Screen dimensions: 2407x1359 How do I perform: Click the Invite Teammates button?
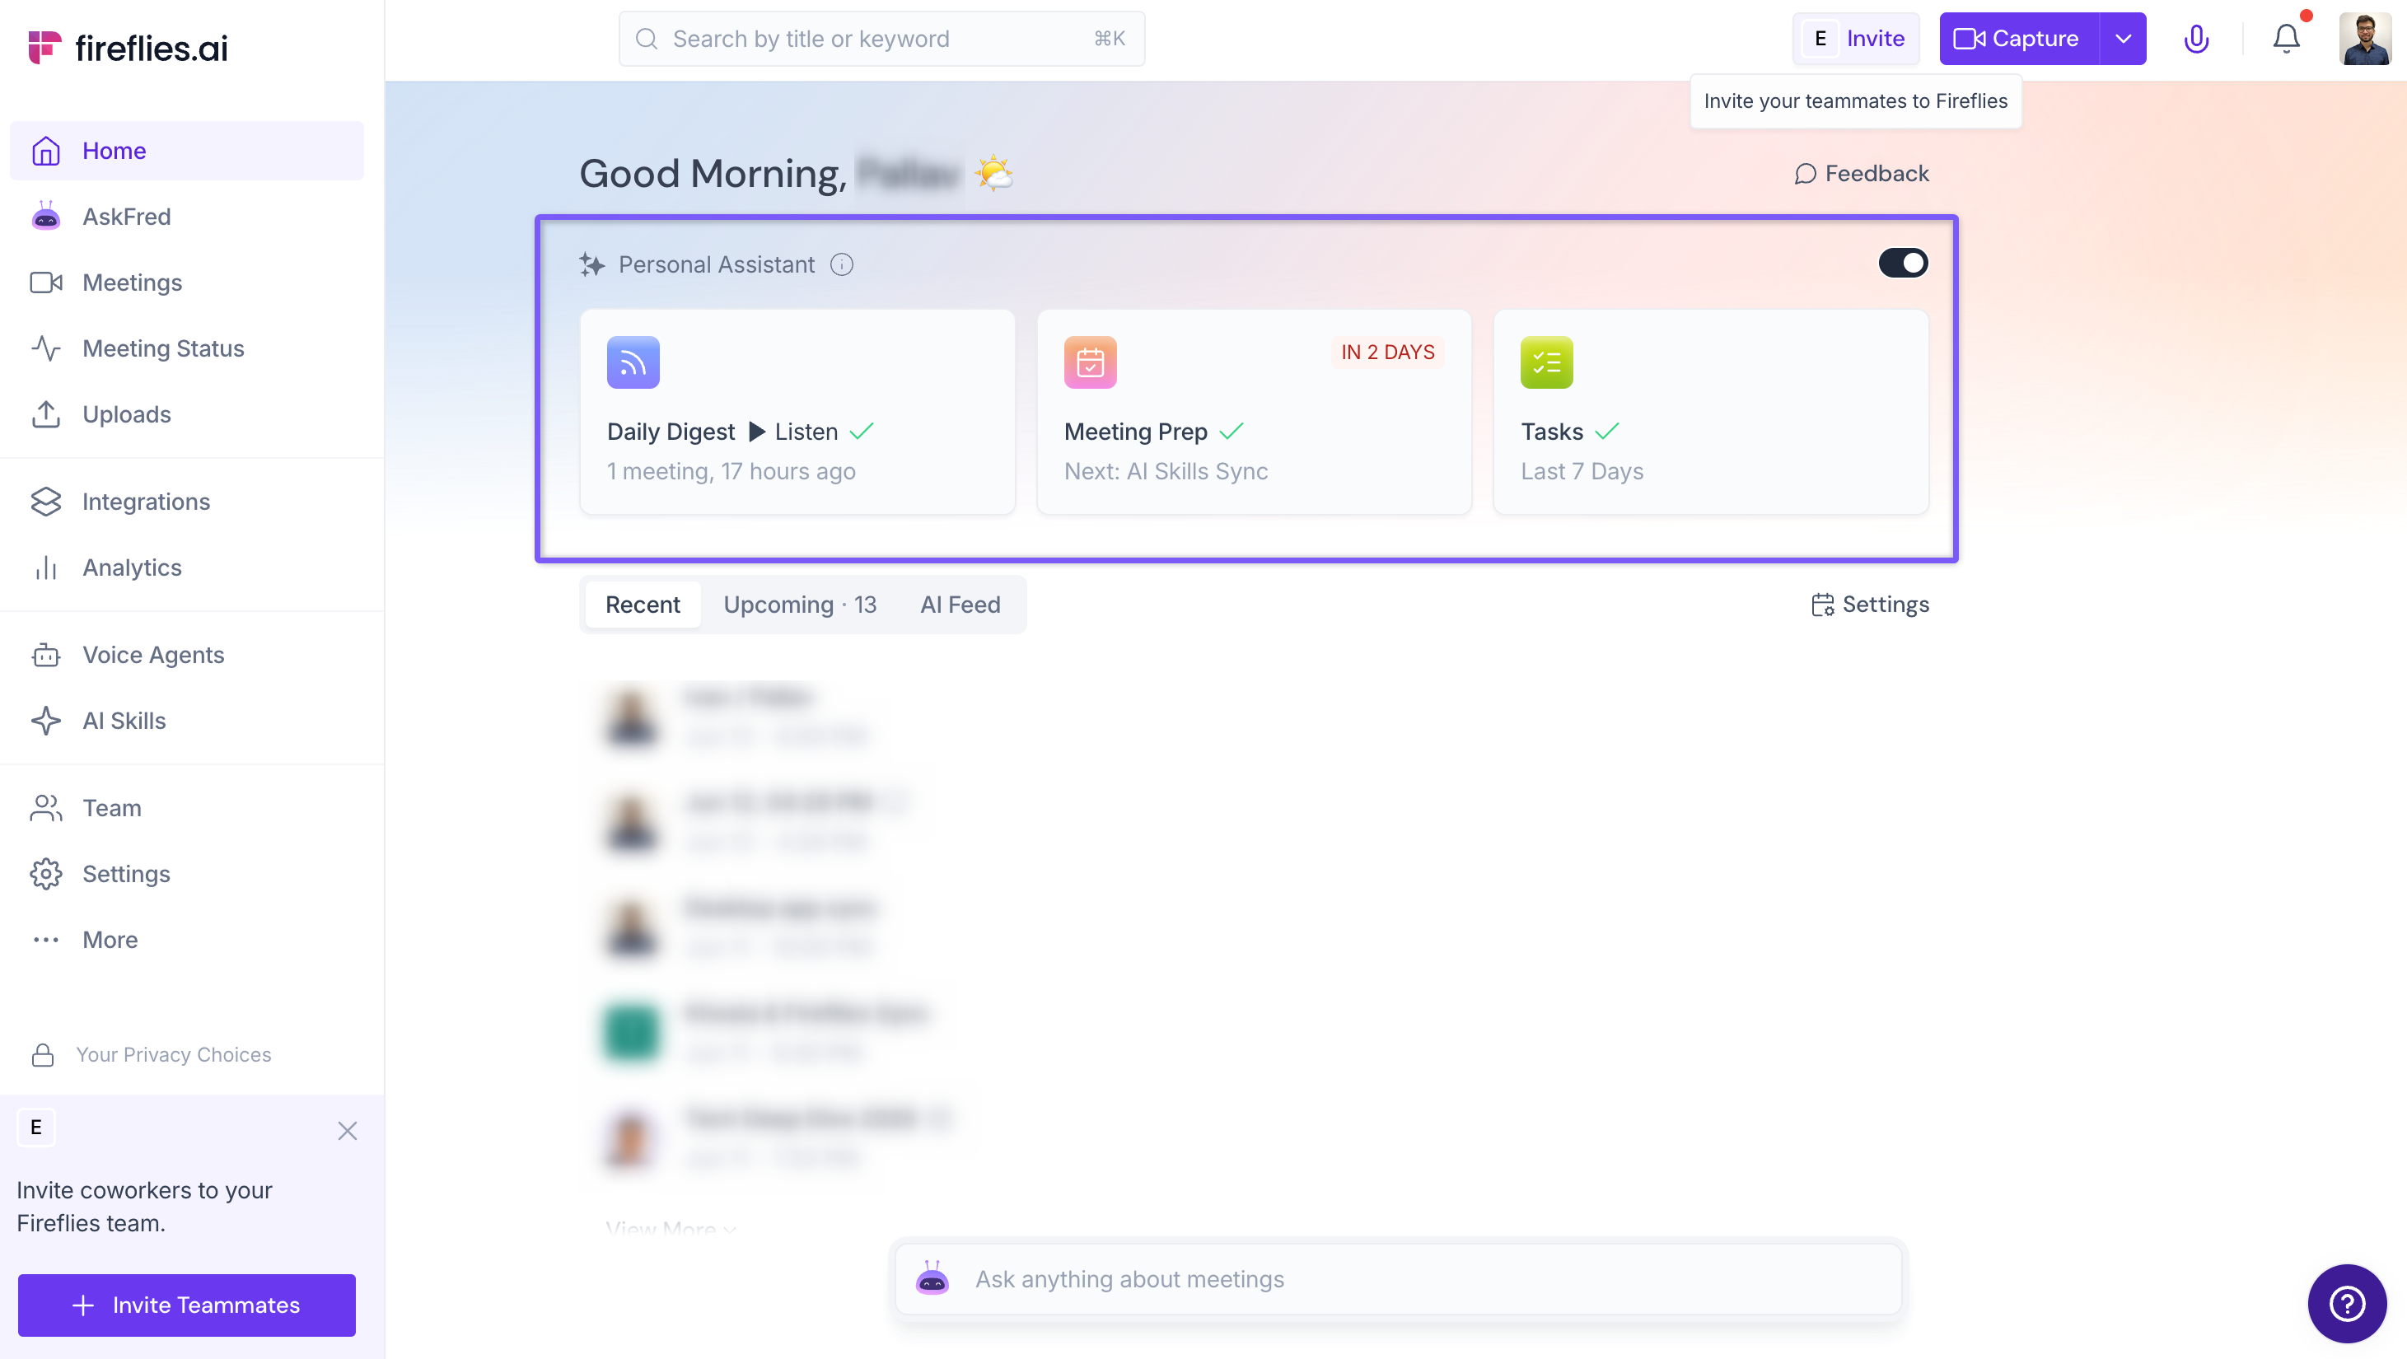[187, 1305]
